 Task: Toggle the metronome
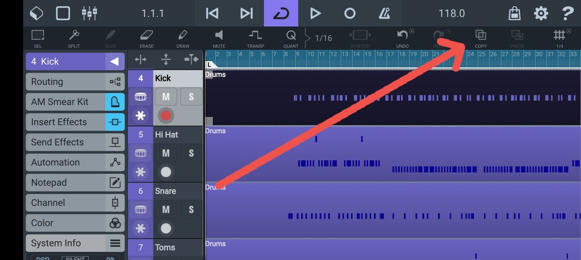[385, 13]
